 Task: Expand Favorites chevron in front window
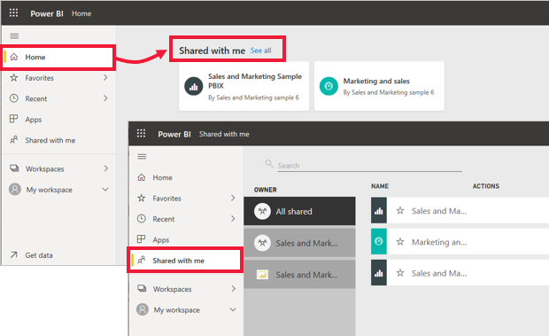233,198
